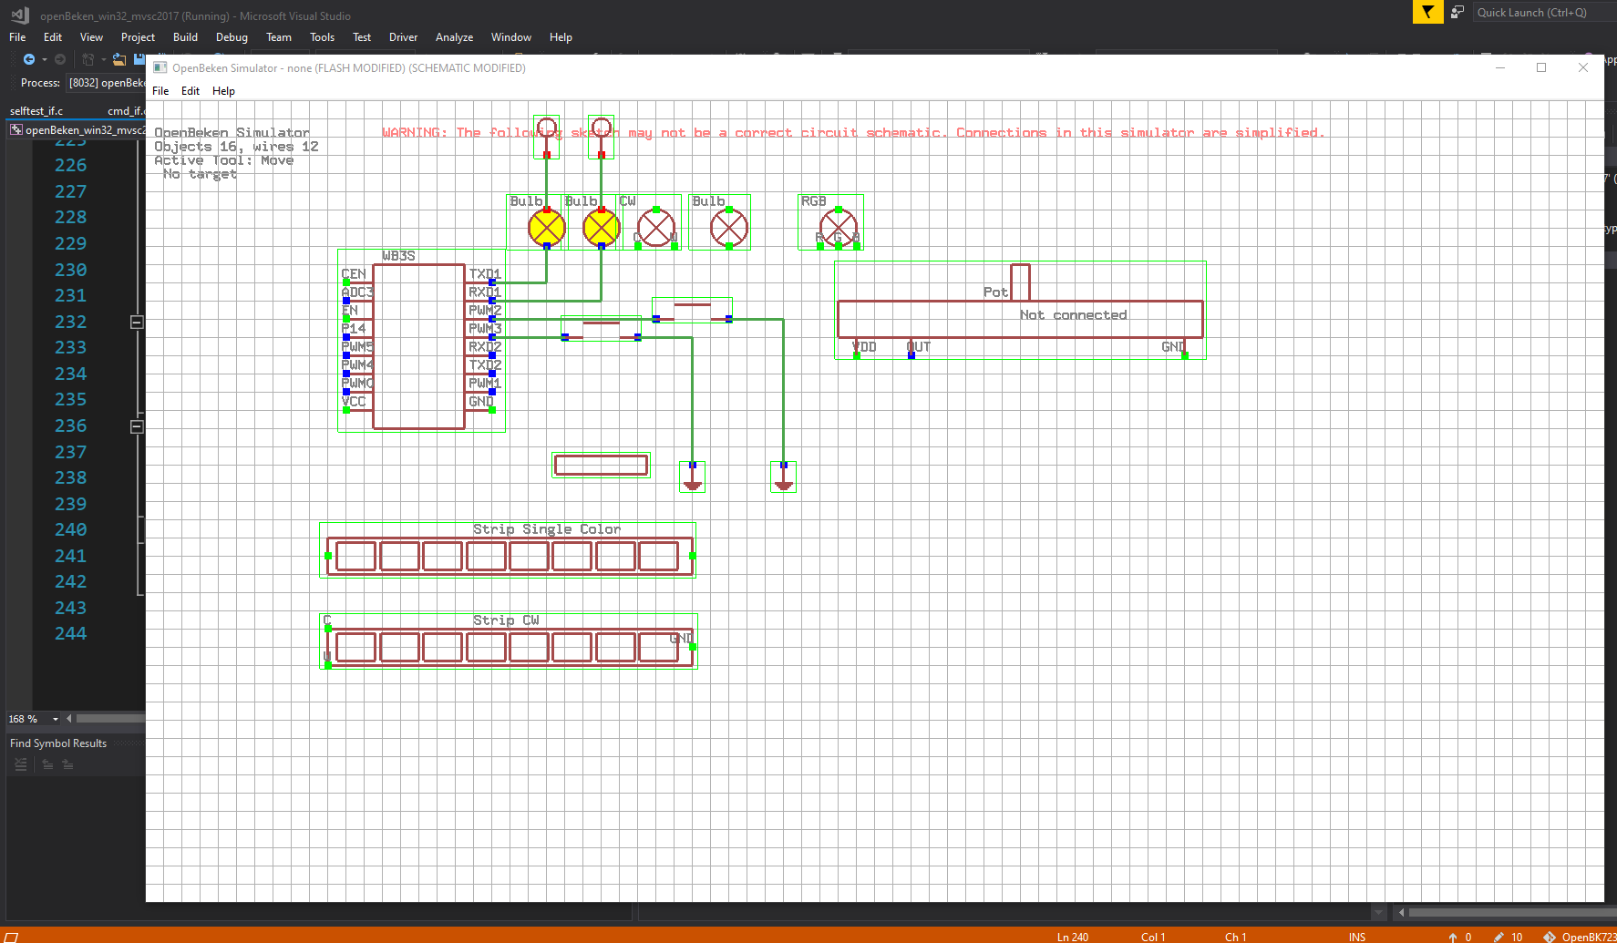Select the RGB bulb component

(x=839, y=228)
